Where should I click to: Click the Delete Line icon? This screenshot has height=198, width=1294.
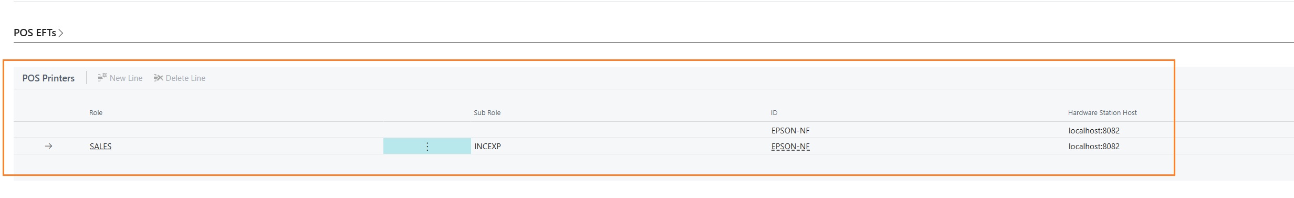[x=158, y=78]
